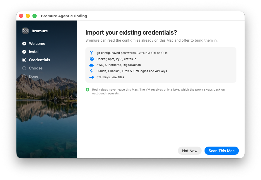
Task: Choose Not Now to skip import
Action: 190,151
